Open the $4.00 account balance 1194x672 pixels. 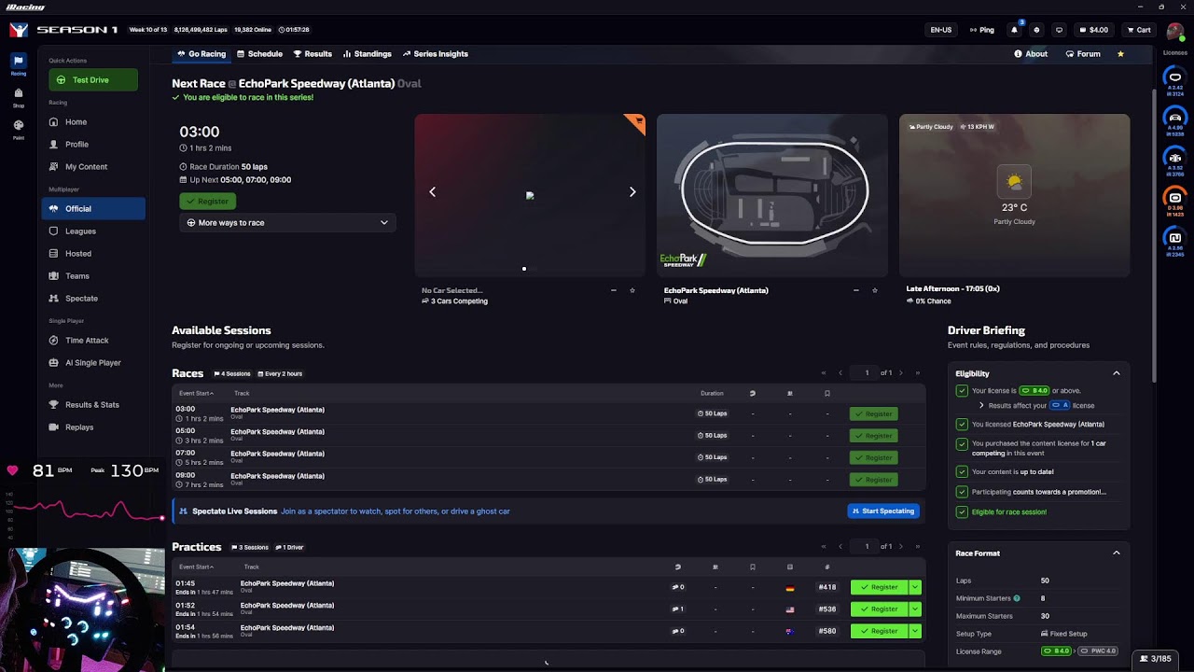coord(1093,30)
